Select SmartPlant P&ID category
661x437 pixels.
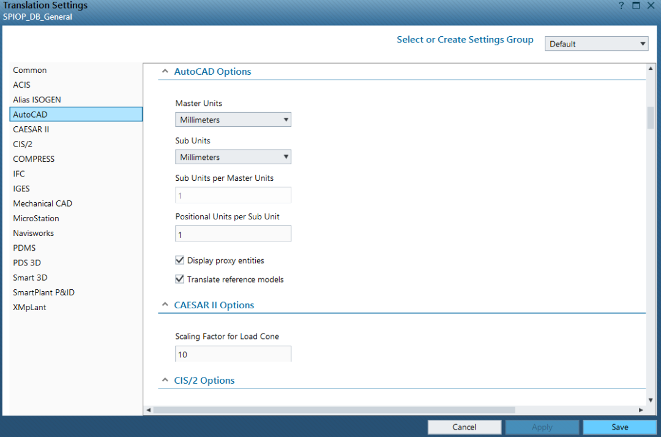(x=76, y=292)
